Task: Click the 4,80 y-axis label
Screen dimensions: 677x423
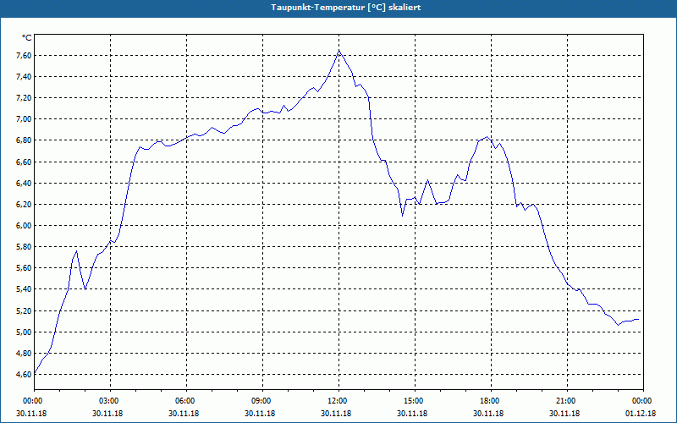Action: [24, 354]
